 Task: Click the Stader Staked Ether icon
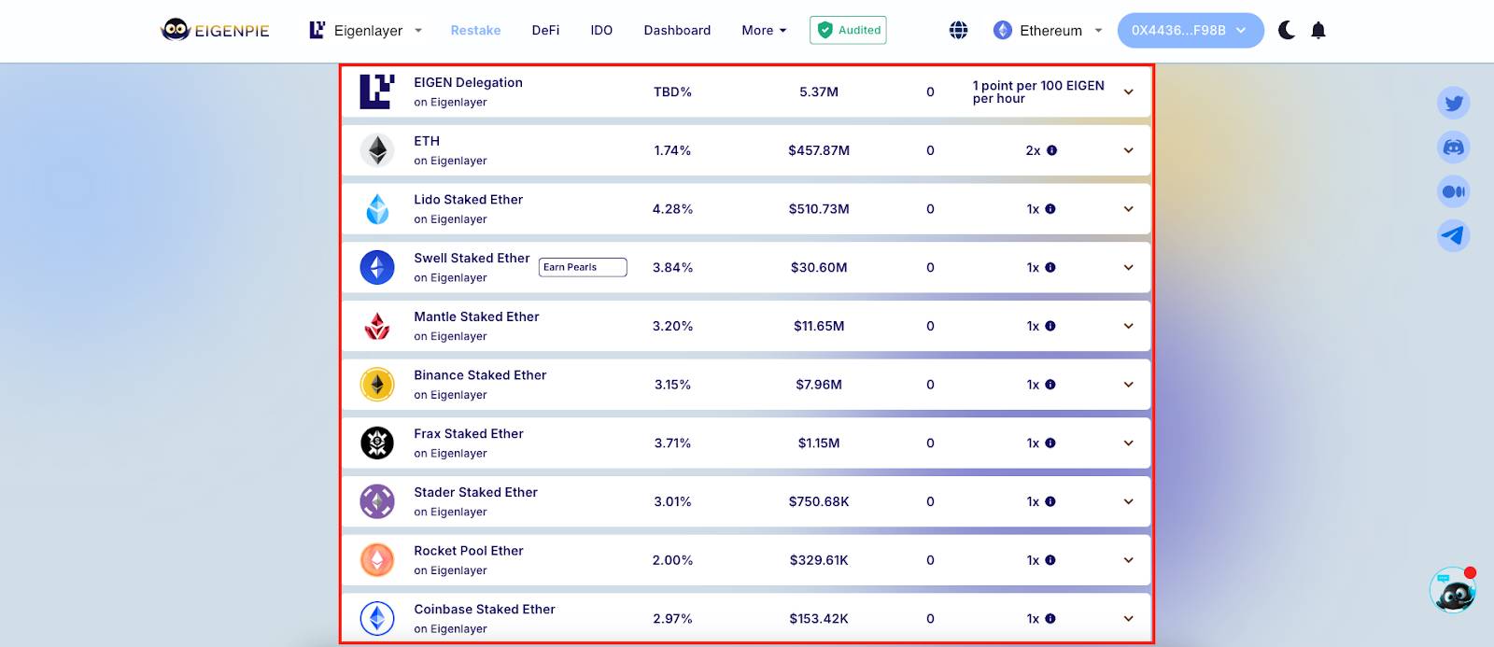tap(377, 501)
